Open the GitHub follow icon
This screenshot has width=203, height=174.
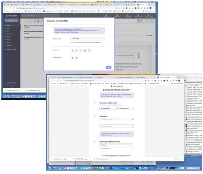click(x=89, y=50)
